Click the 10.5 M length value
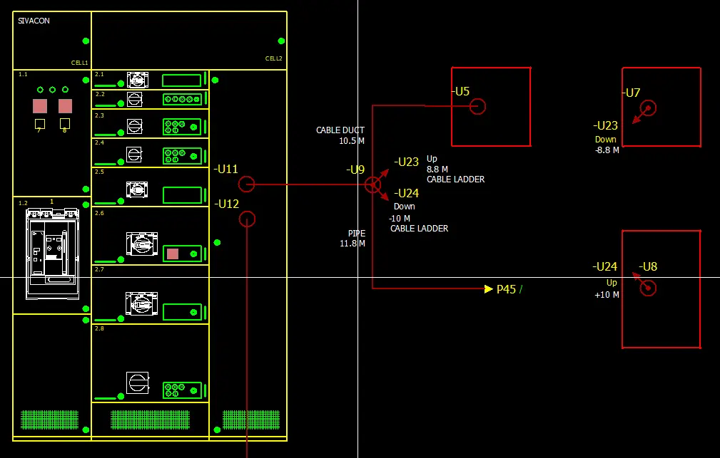This screenshot has height=458, width=720. 352,141
